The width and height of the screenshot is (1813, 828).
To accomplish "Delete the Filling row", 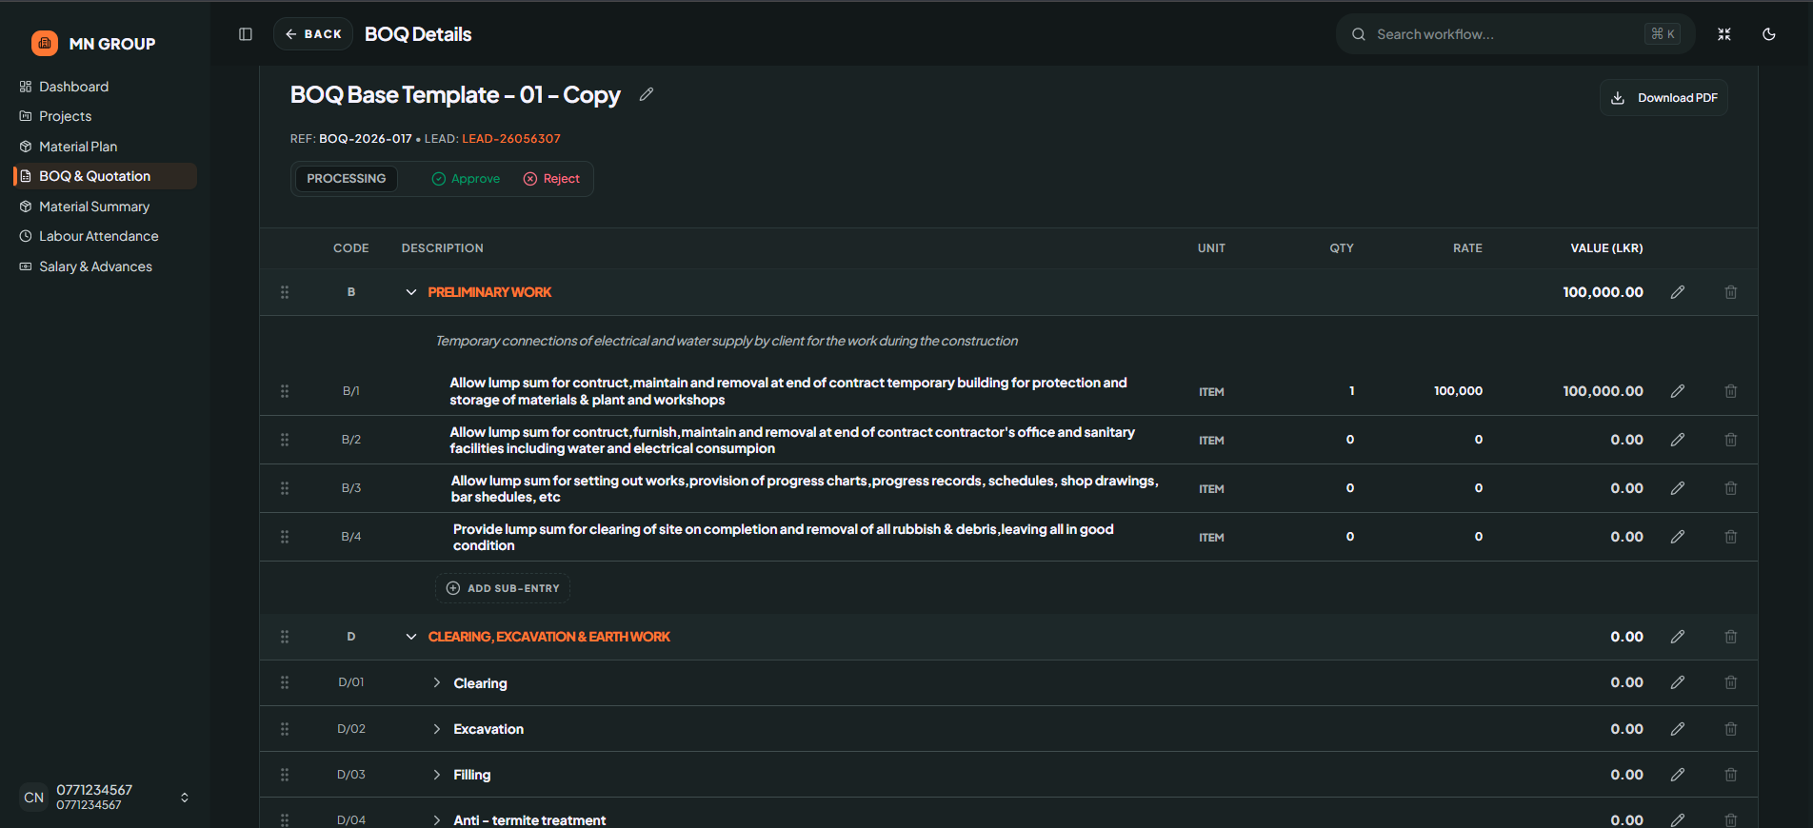I will tap(1731, 775).
